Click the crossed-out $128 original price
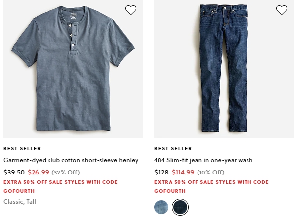This screenshot has width=297, height=217. point(161,173)
